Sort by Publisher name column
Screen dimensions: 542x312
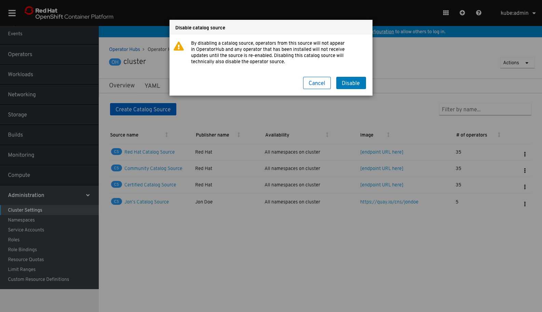point(239,135)
